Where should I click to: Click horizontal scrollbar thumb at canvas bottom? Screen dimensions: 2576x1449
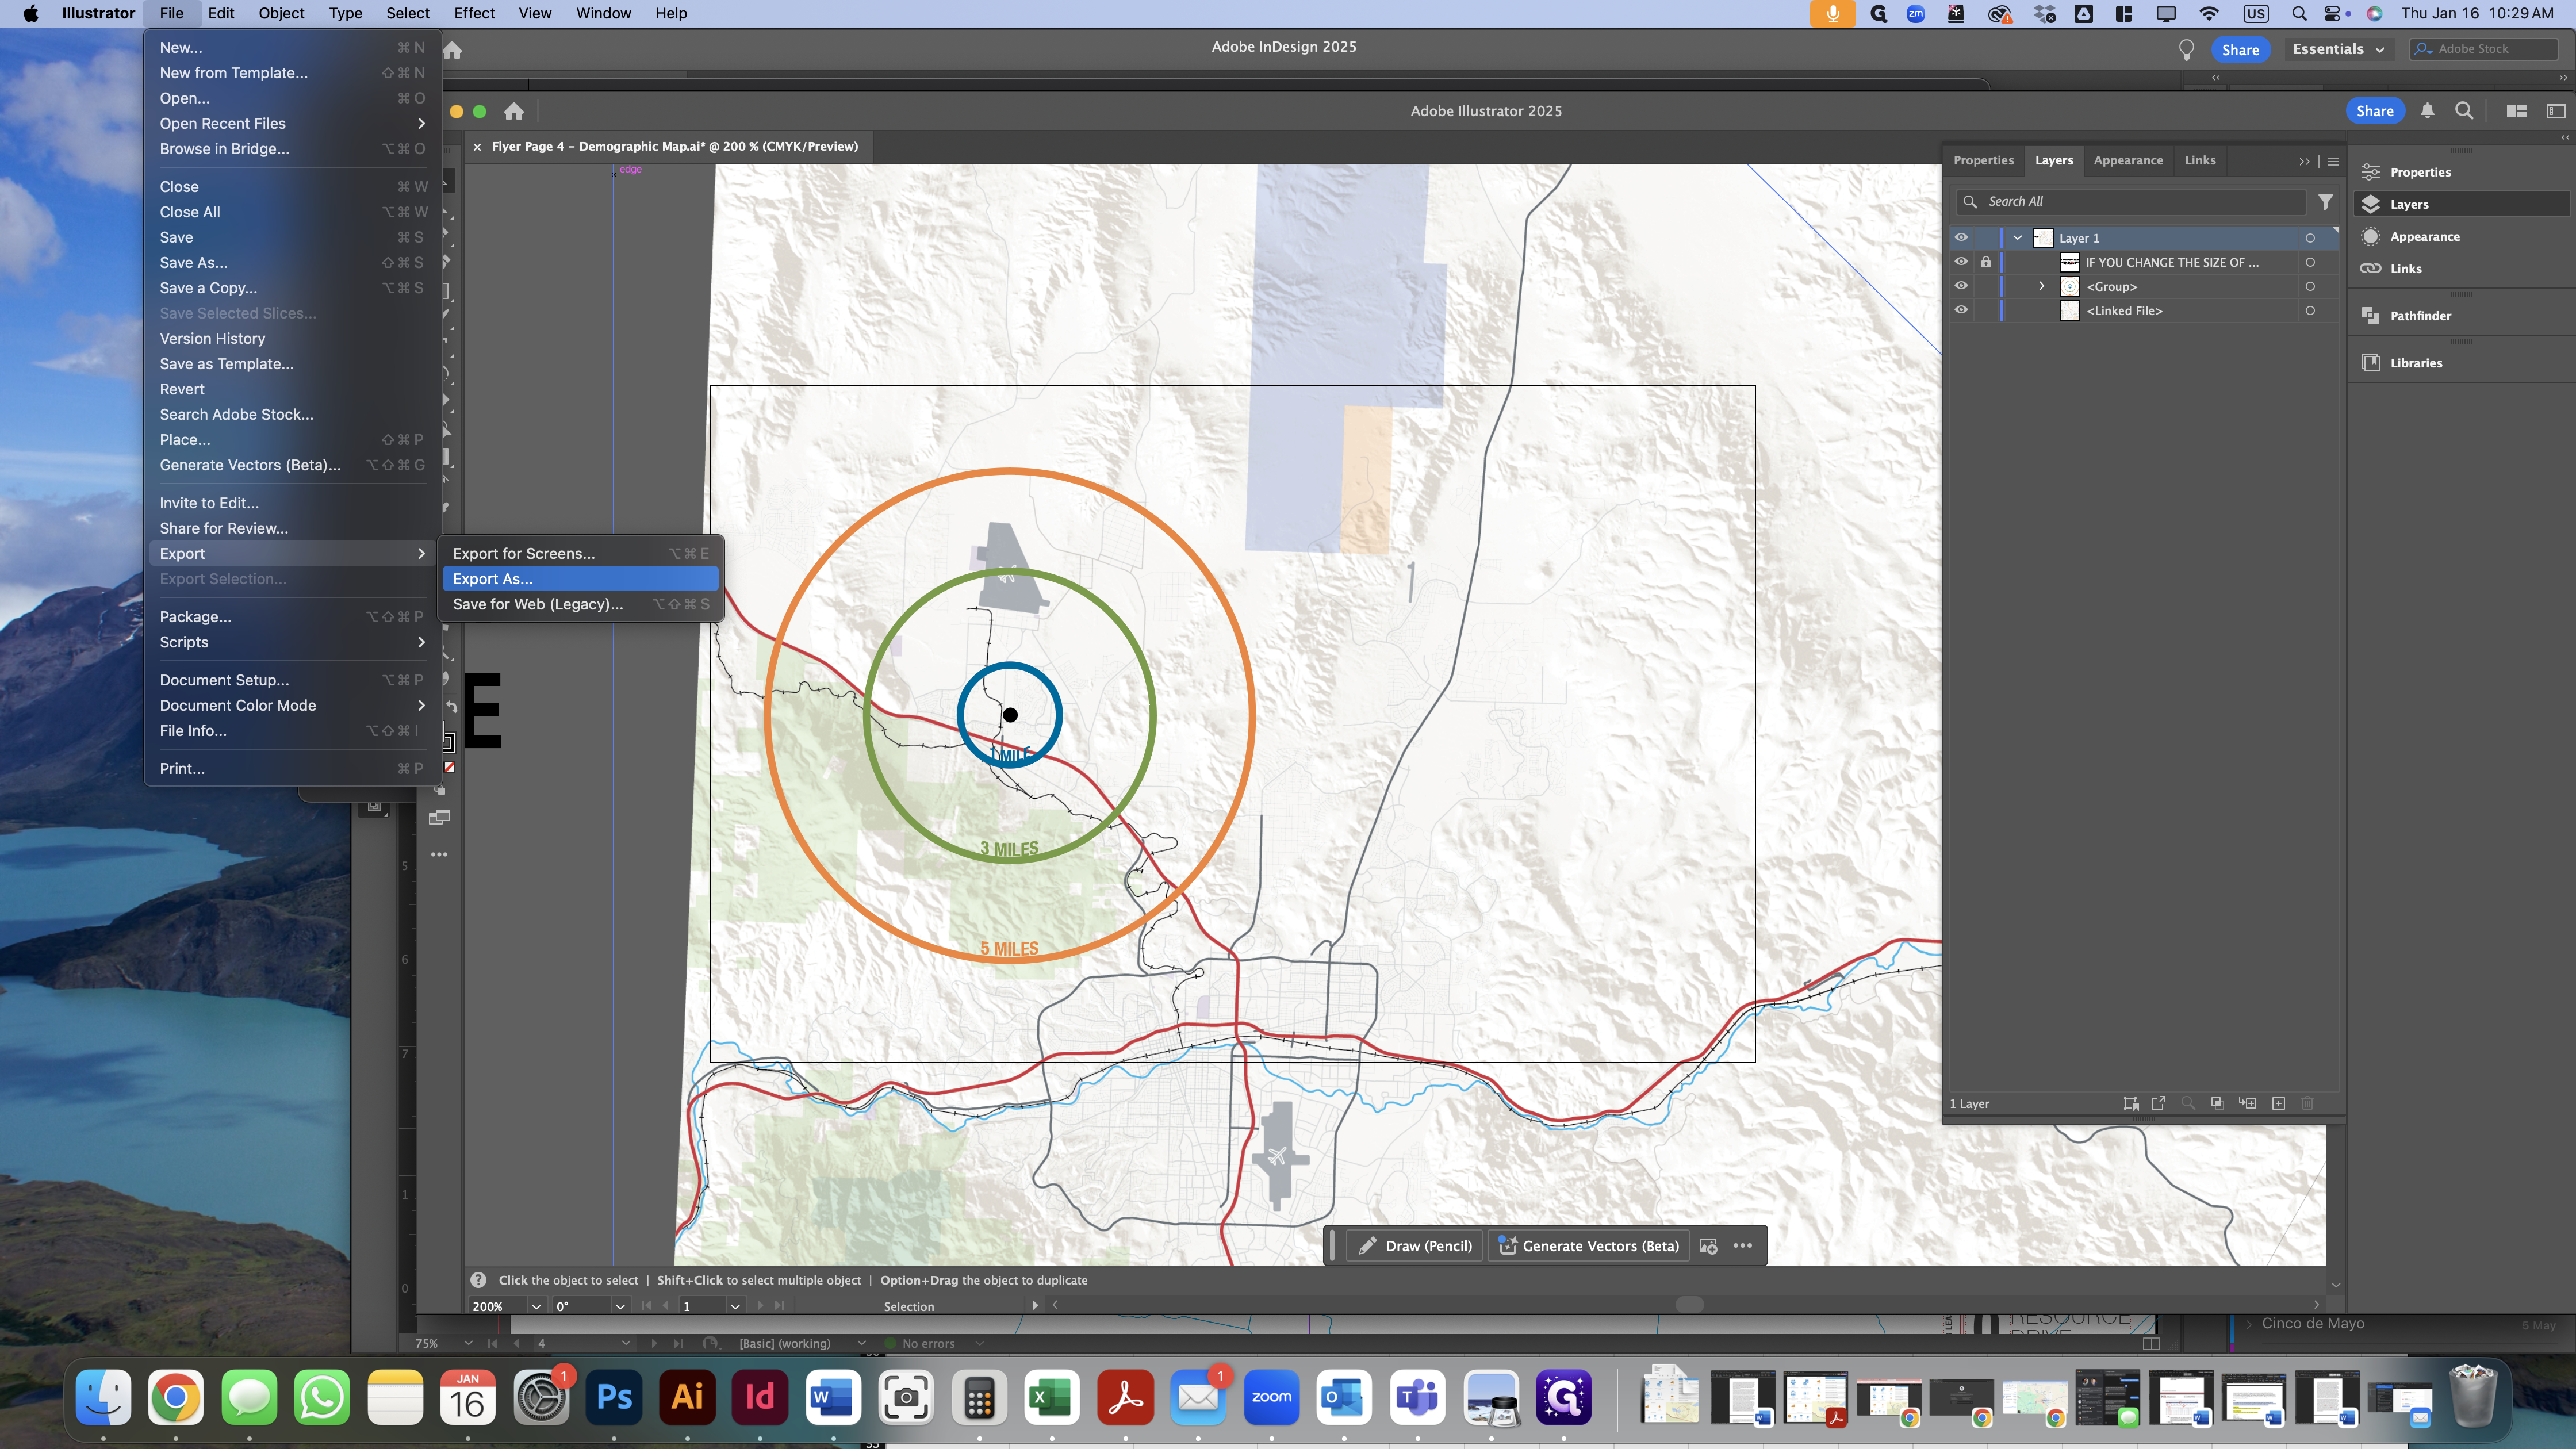pos(1689,1305)
